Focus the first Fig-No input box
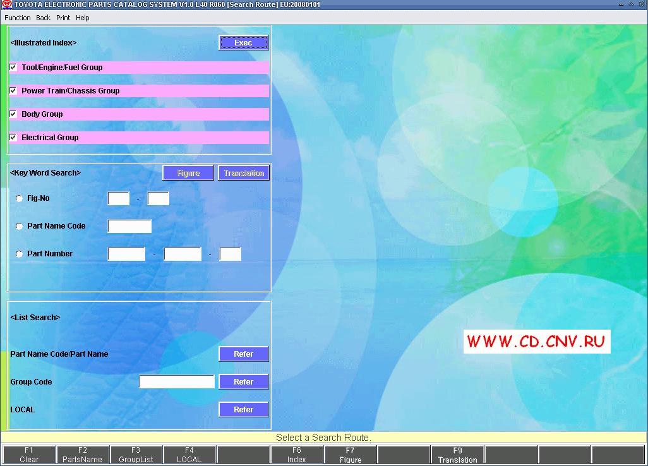Viewport: 648px width, 466px height. pos(119,198)
